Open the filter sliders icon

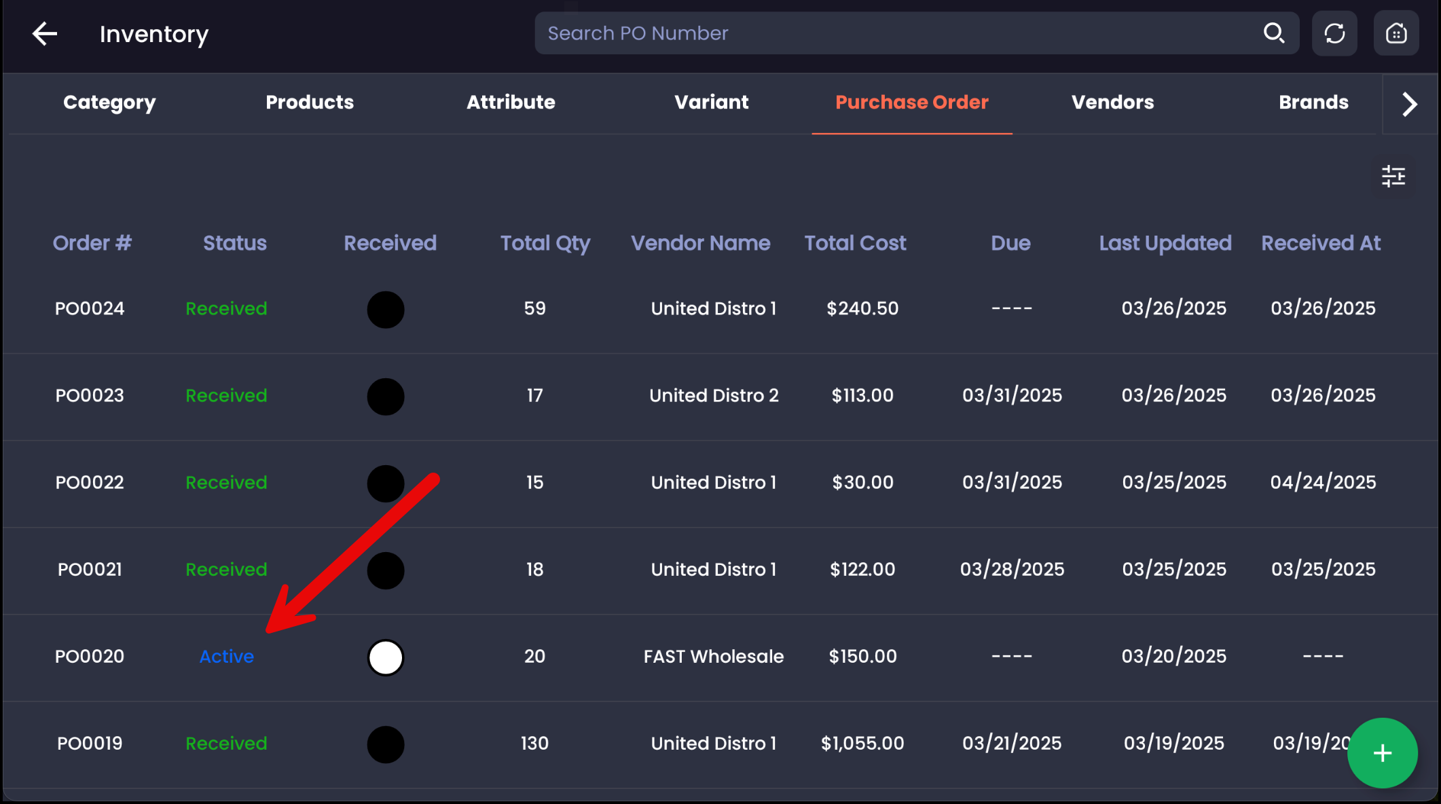click(x=1393, y=177)
